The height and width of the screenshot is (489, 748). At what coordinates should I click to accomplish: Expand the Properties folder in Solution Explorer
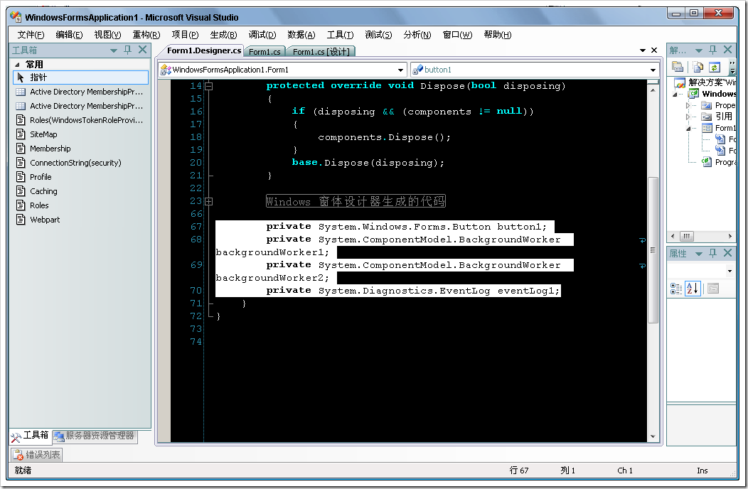pos(688,105)
